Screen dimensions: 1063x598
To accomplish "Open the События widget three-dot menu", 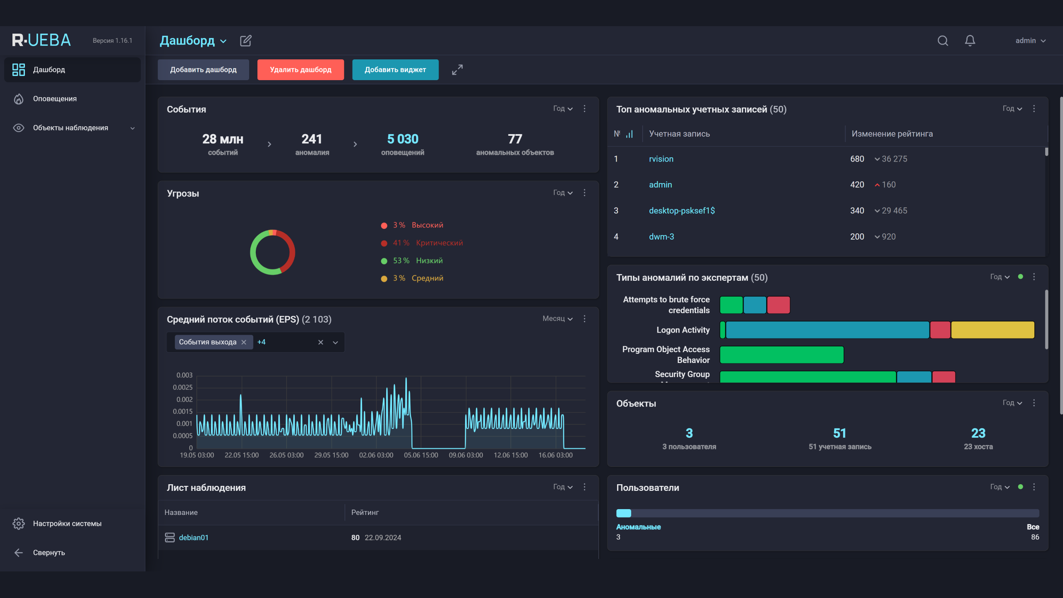I will tap(584, 108).
